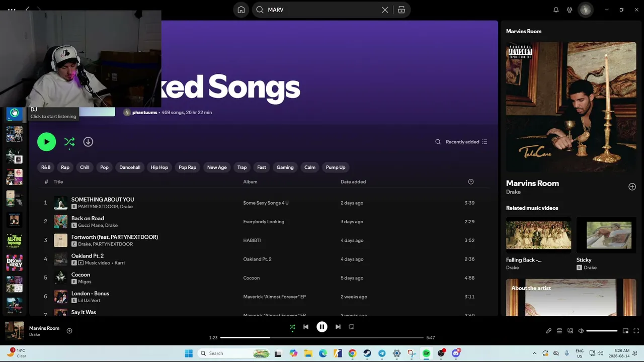The height and width of the screenshot is (362, 644).
Task: Skip to the next track
Action: coord(338,327)
